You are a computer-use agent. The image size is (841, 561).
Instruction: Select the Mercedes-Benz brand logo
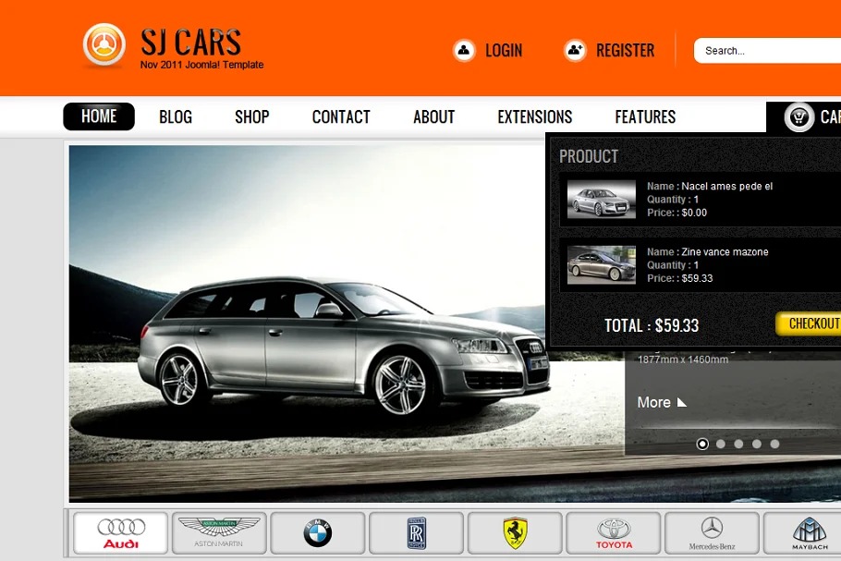(x=712, y=533)
